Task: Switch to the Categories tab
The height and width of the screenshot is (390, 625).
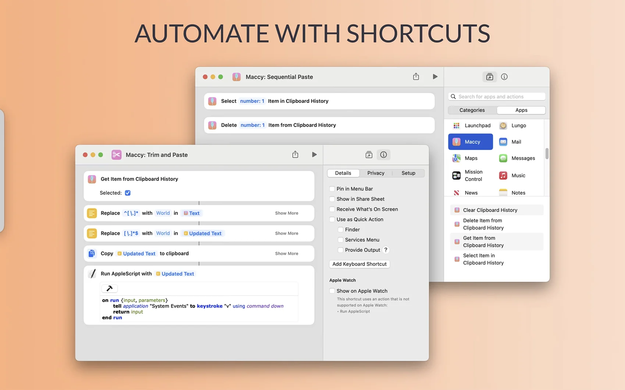Action: (472, 110)
